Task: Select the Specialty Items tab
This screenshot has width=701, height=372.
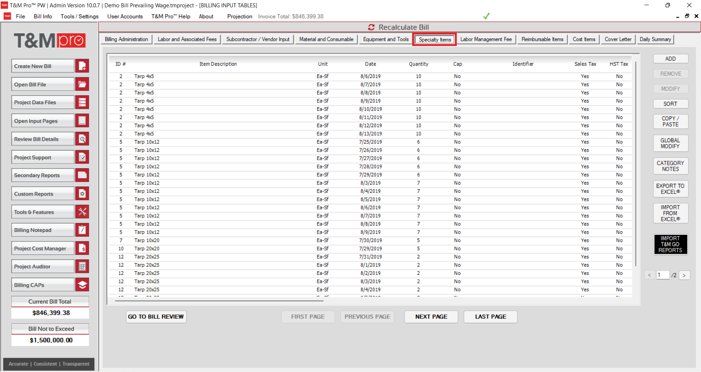Action: pyautogui.click(x=435, y=40)
